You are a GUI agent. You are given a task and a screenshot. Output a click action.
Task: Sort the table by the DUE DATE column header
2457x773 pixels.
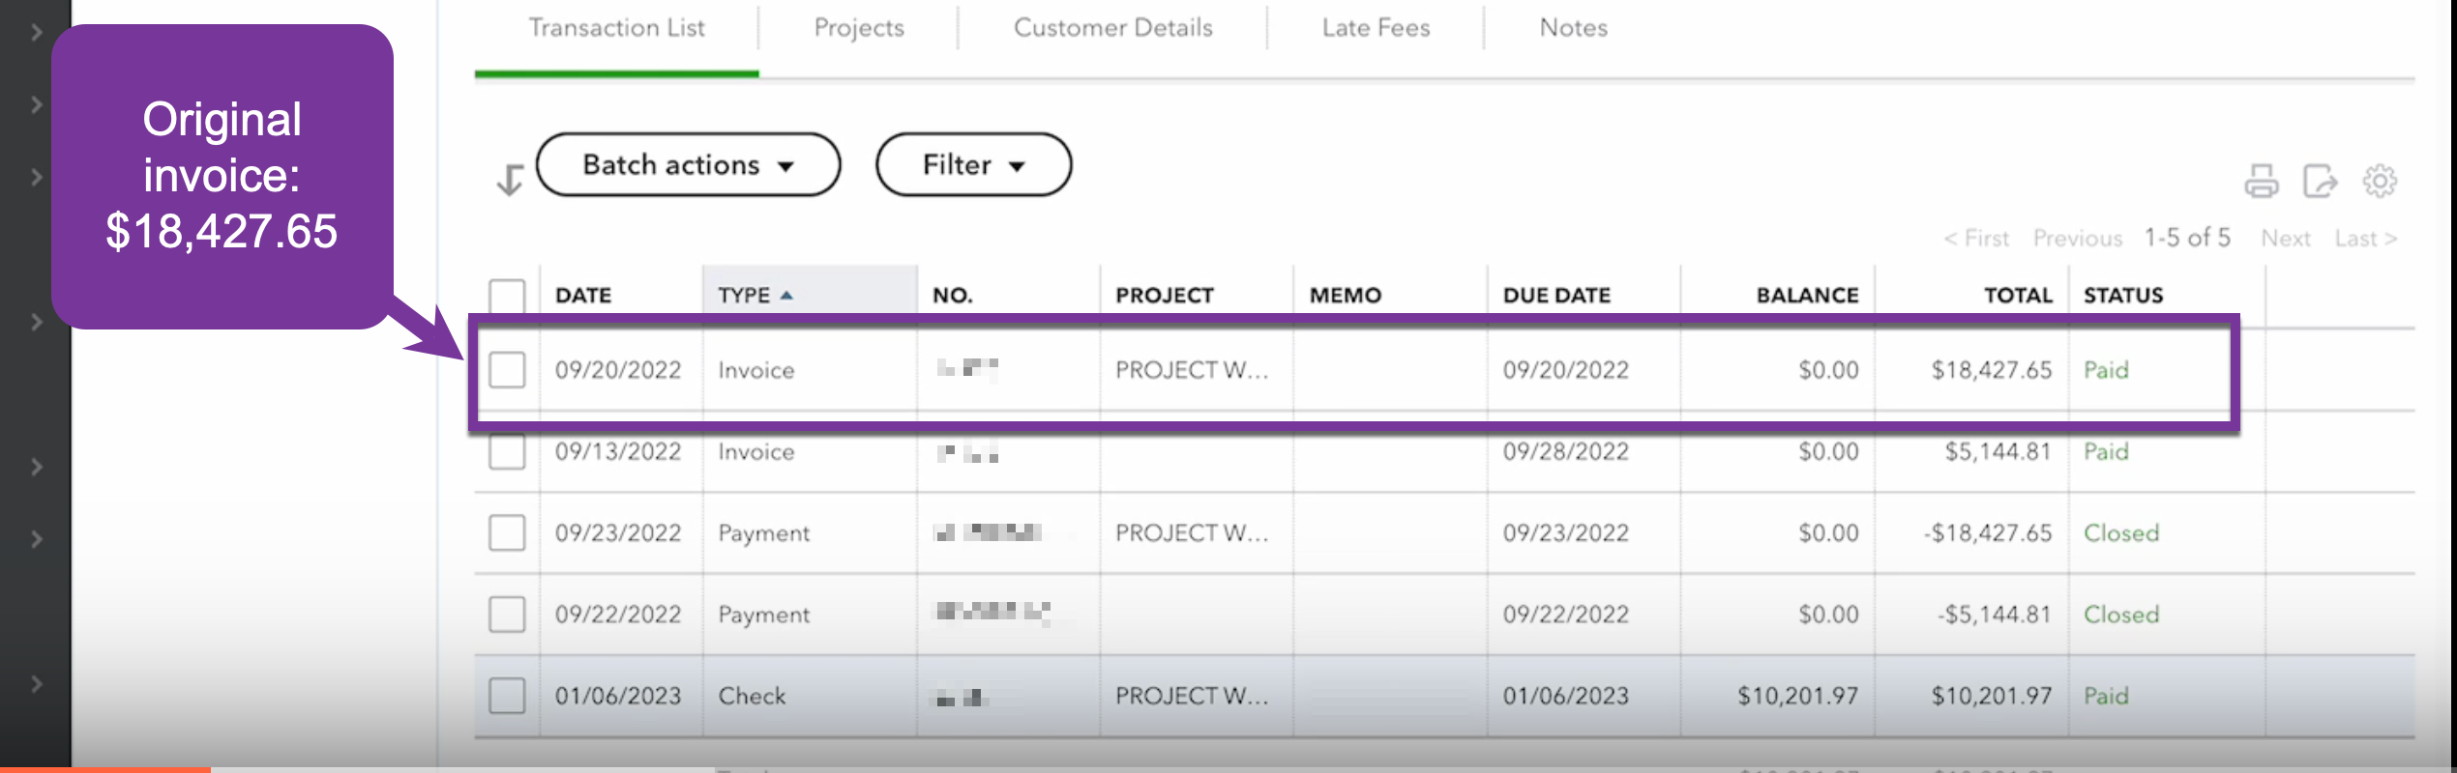pos(1556,296)
